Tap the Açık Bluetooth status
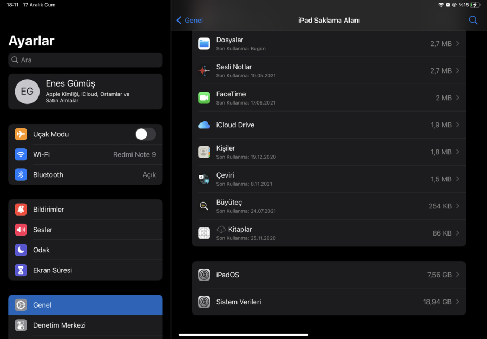 tap(149, 174)
